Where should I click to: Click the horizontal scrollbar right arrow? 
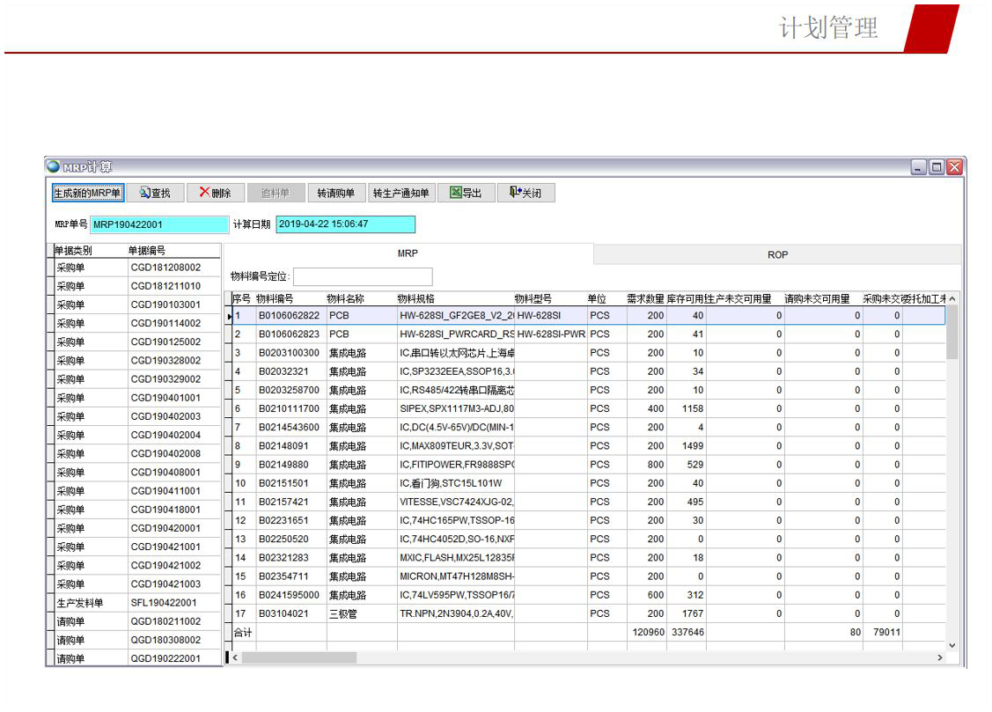pyautogui.click(x=940, y=657)
